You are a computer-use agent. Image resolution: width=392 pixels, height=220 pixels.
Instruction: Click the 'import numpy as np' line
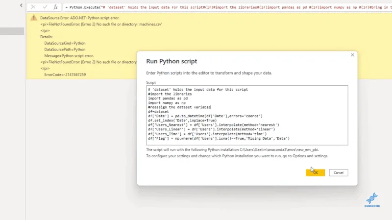[167, 102]
